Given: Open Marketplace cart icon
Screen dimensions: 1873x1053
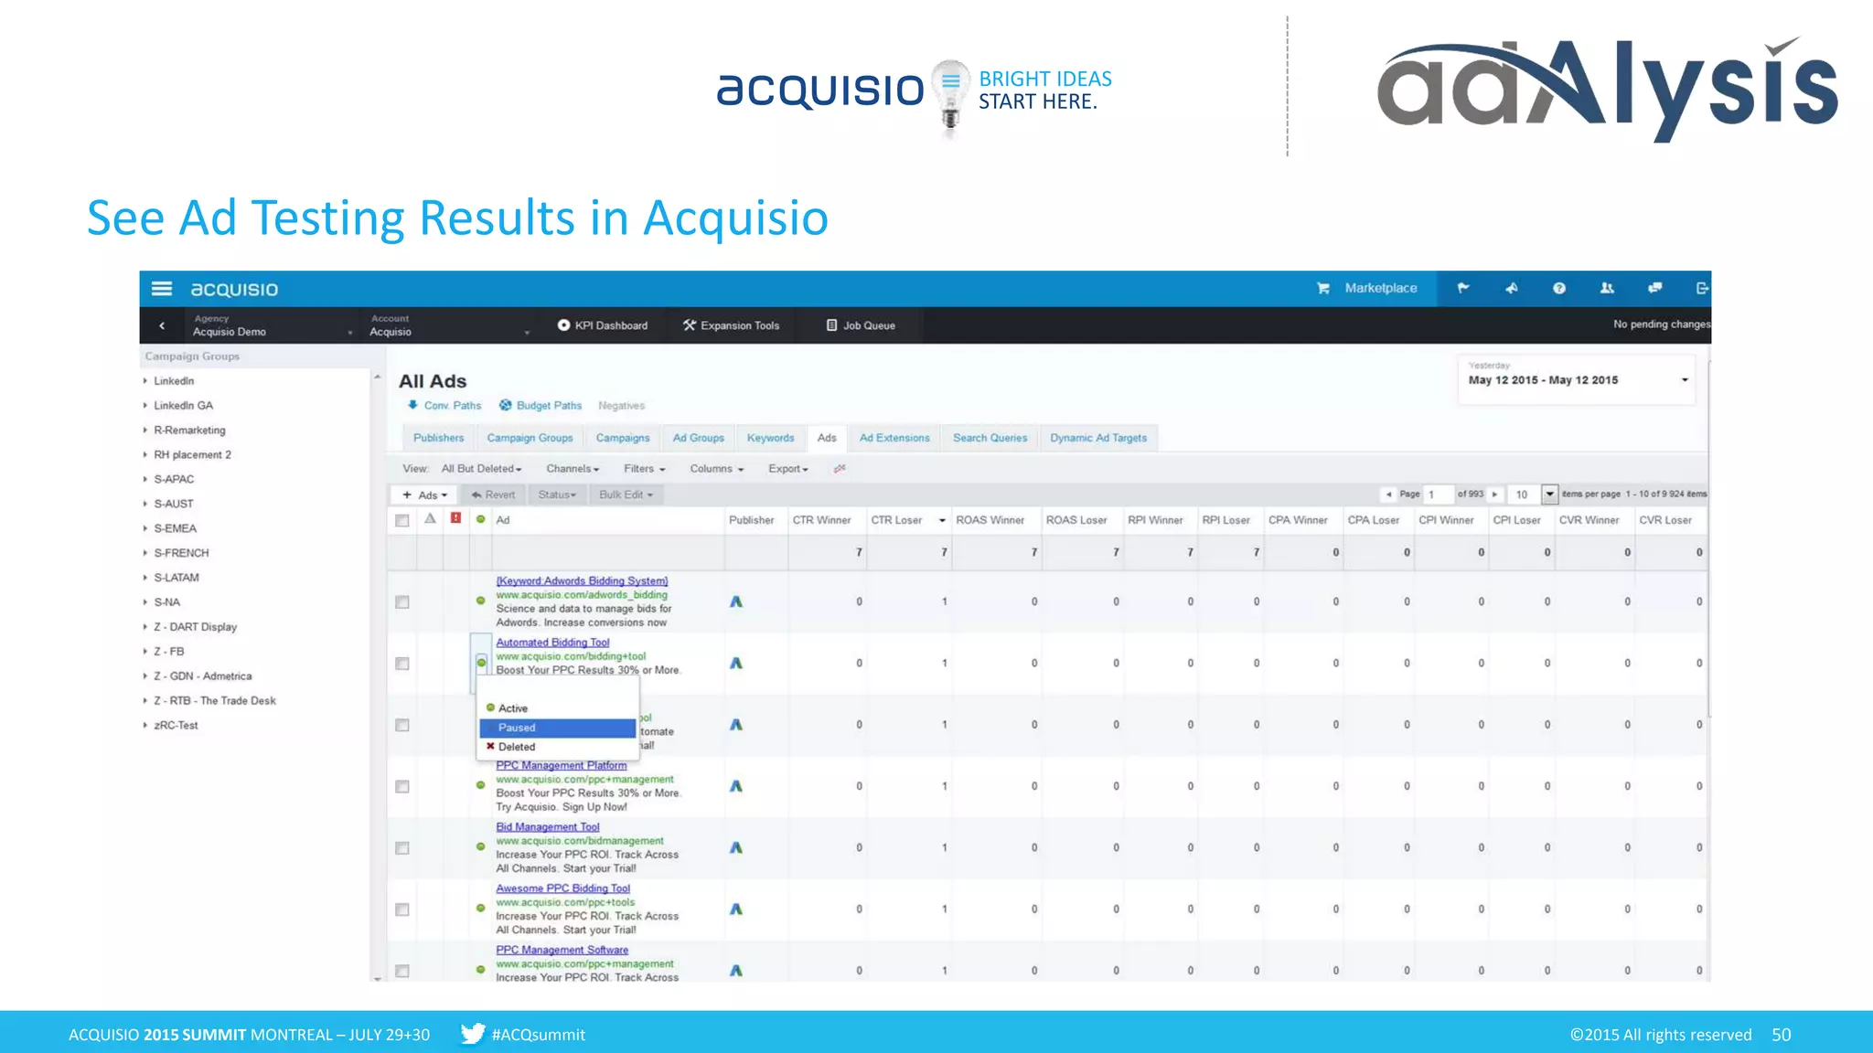Looking at the screenshot, I should point(1322,288).
